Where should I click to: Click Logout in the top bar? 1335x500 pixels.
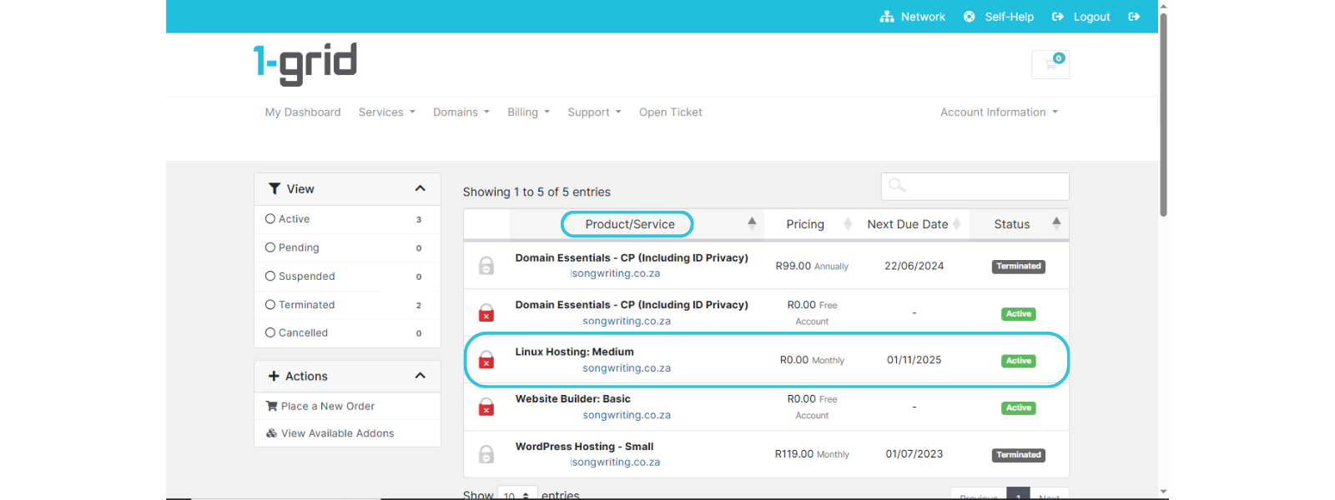tap(1091, 17)
